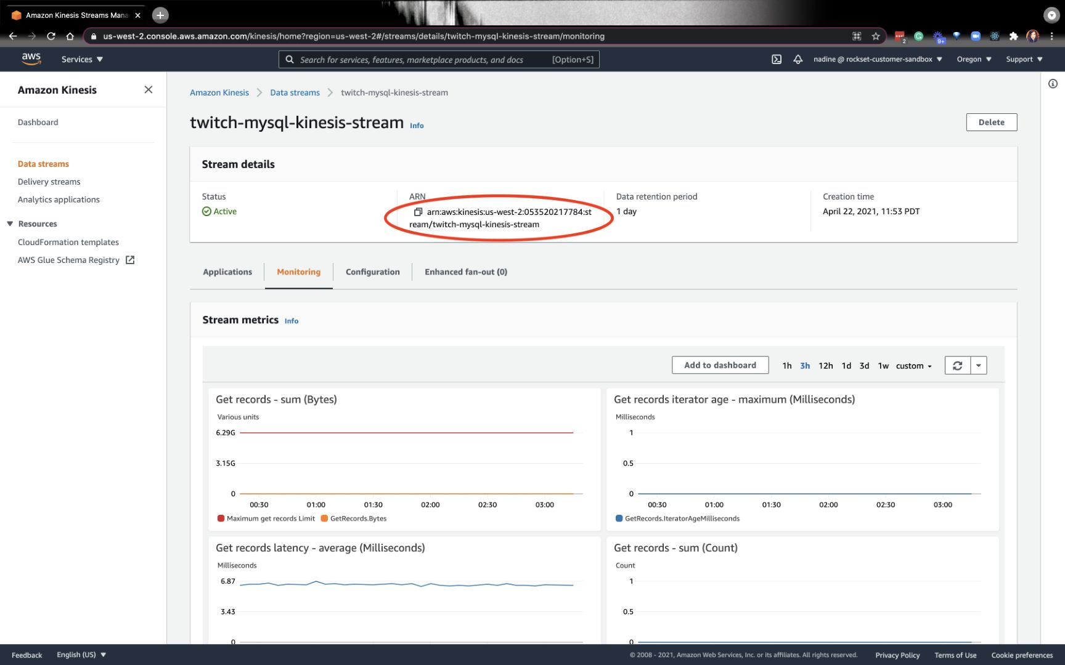Open the Support dropdown menu
Image resolution: width=1065 pixels, height=665 pixels.
click(1024, 59)
